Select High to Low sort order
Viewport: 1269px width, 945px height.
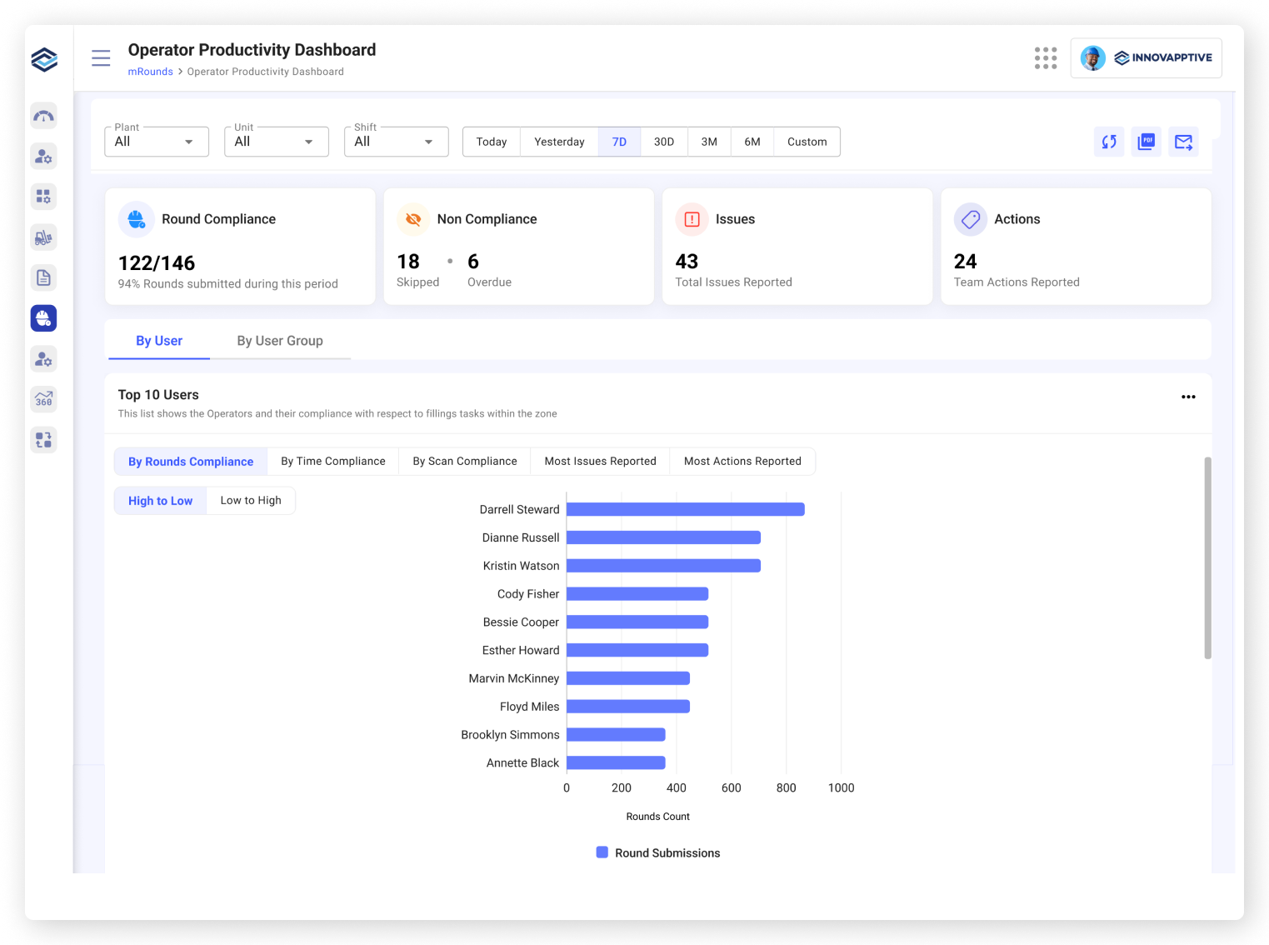[160, 501]
